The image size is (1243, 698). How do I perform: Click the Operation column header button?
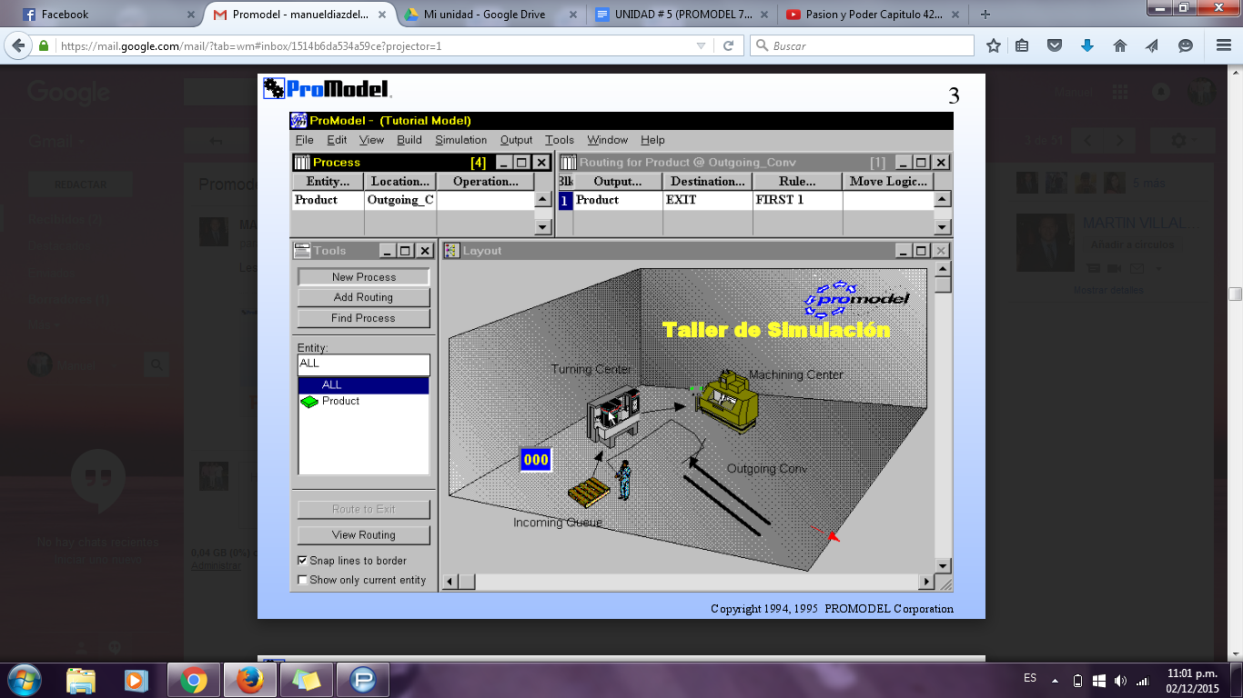click(485, 182)
